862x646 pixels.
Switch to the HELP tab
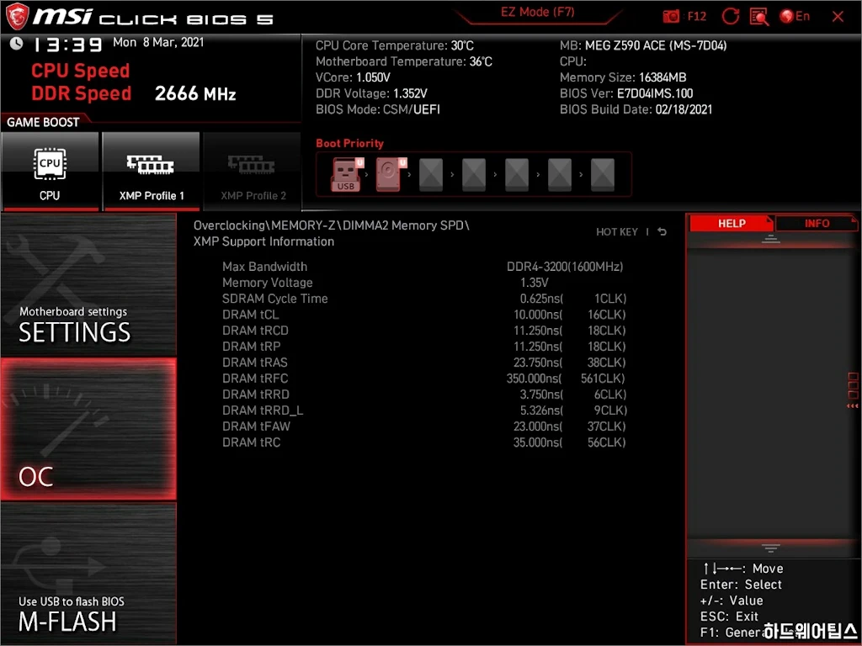pos(732,224)
